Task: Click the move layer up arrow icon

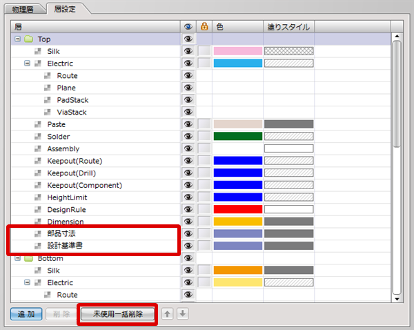Action: pyautogui.click(x=168, y=314)
